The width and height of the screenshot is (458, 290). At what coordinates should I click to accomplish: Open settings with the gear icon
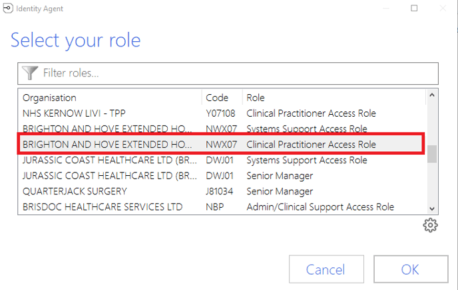coord(430,226)
